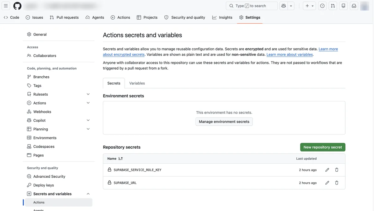This screenshot has width=374, height=211.
Task: Open the Security and quality tab
Action: click(x=185, y=17)
